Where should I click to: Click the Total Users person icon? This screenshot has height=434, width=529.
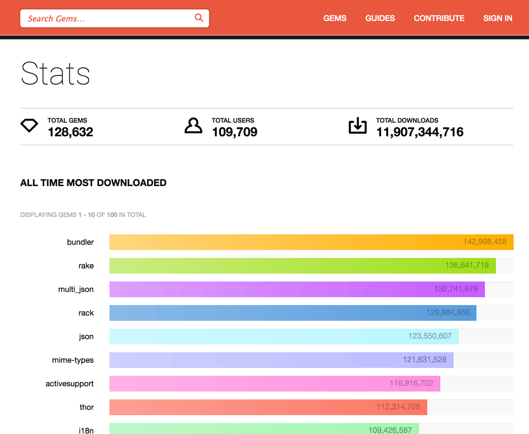tap(193, 126)
